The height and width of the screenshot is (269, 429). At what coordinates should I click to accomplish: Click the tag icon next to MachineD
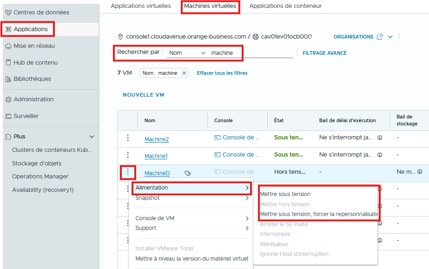click(187, 173)
